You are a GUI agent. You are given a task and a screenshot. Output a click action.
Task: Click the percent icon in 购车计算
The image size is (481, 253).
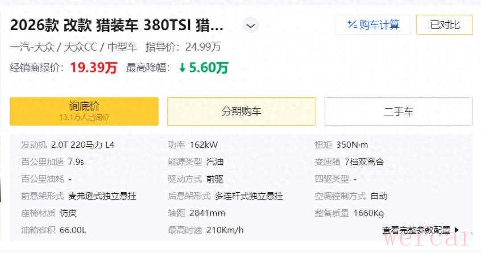(x=352, y=24)
